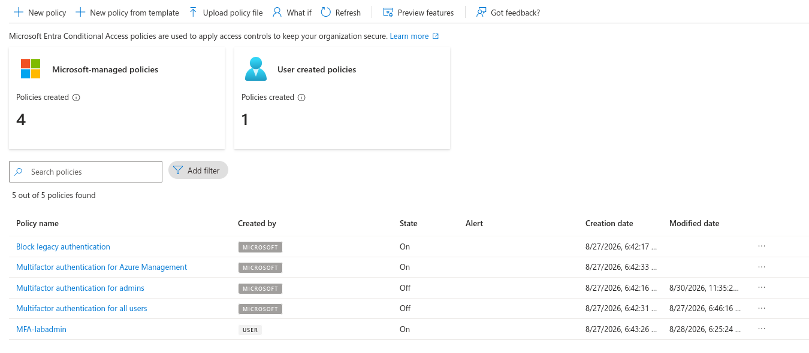Sort by Modified date column header
The width and height of the screenshot is (809, 353).
coord(694,223)
